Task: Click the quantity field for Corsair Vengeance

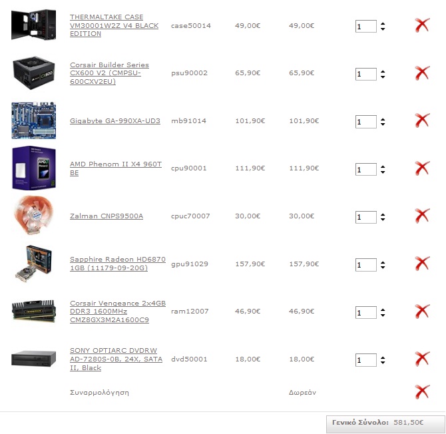Action: coord(366,313)
